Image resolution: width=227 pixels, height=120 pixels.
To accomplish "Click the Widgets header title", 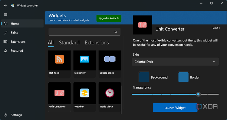I will [57, 15].
